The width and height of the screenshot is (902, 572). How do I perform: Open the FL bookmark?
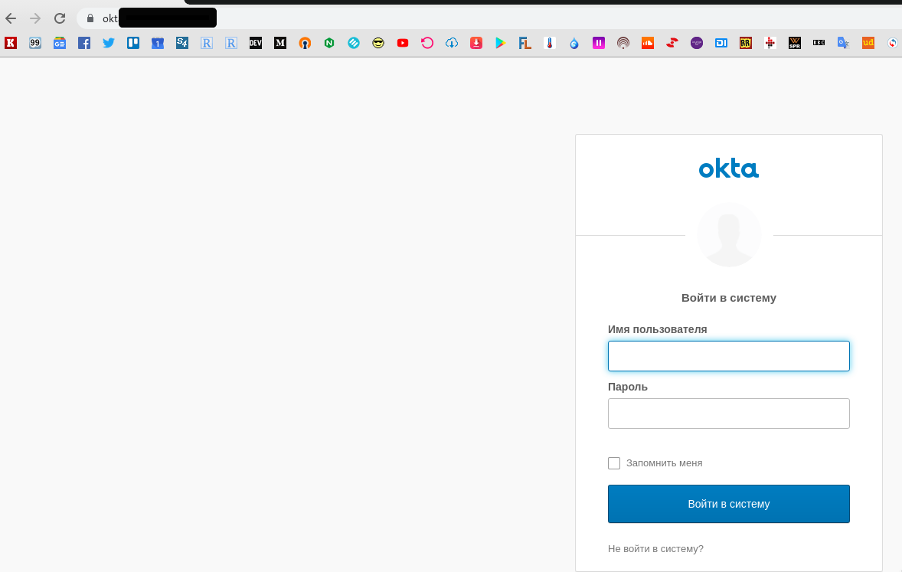[525, 43]
